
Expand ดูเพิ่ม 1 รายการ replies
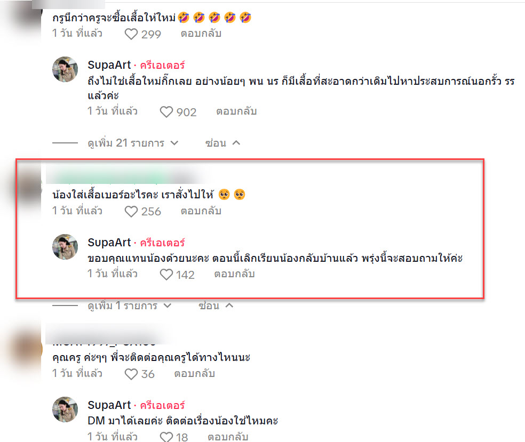[130, 306]
